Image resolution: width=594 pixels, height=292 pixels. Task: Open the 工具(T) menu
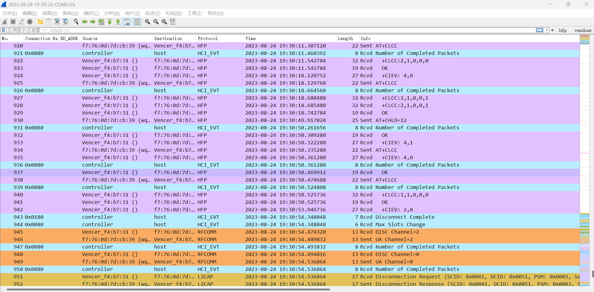195,13
